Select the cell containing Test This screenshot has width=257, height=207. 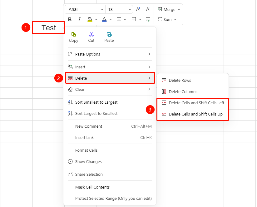click(48, 27)
